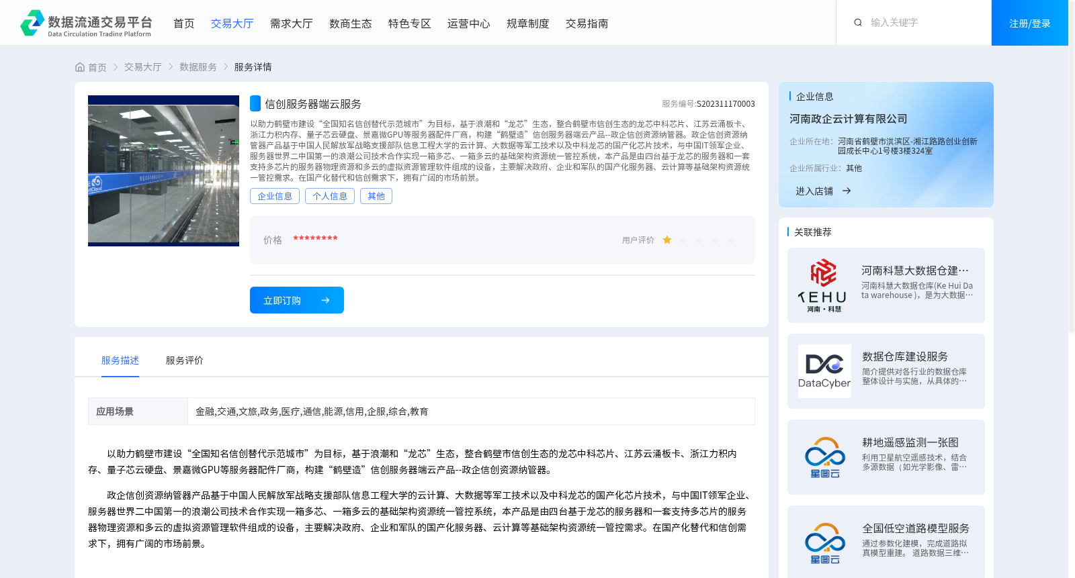
Task: Click the masked price ********
Action: 315,239
